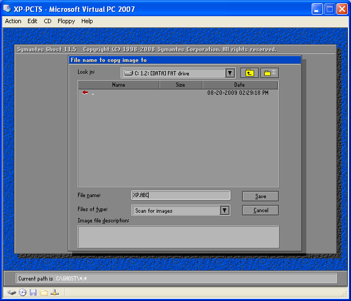Open the Files of type dropdown arrow
Viewport: 351px width, 301px height.
pos(224,211)
